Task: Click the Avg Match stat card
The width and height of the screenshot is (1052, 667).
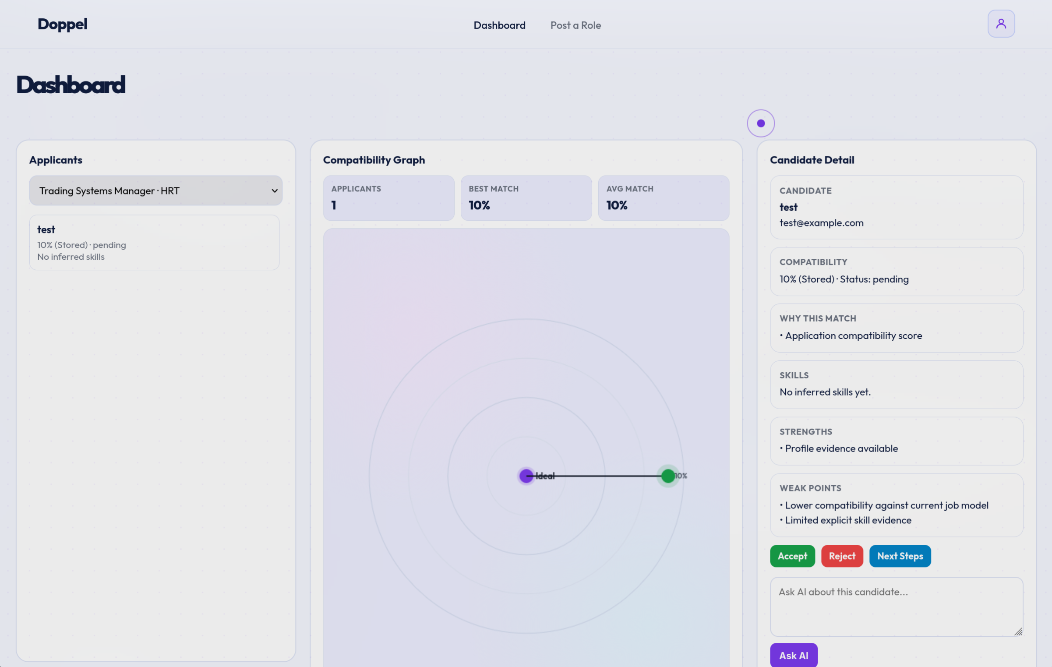Action: pos(663,198)
